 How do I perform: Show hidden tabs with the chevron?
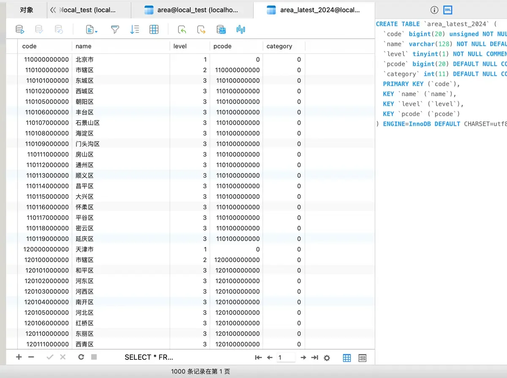(x=53, y=10)
